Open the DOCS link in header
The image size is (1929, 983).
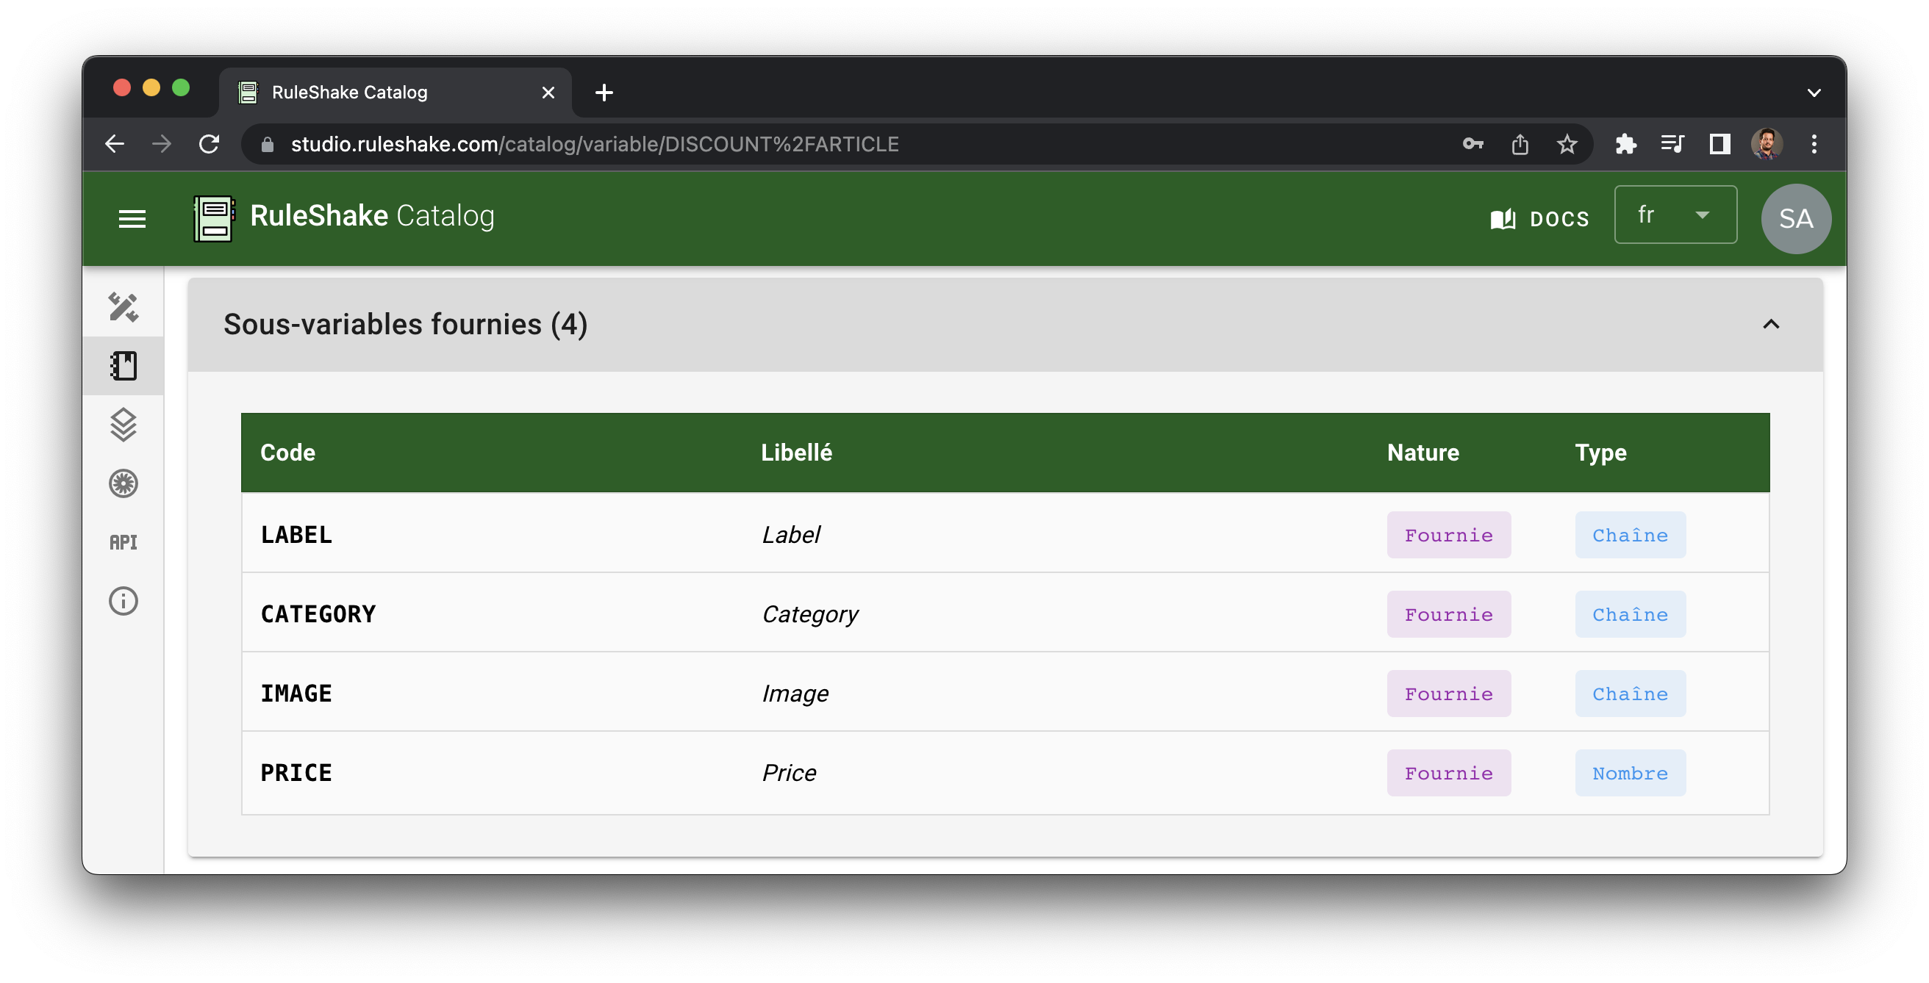point(1539,218)
